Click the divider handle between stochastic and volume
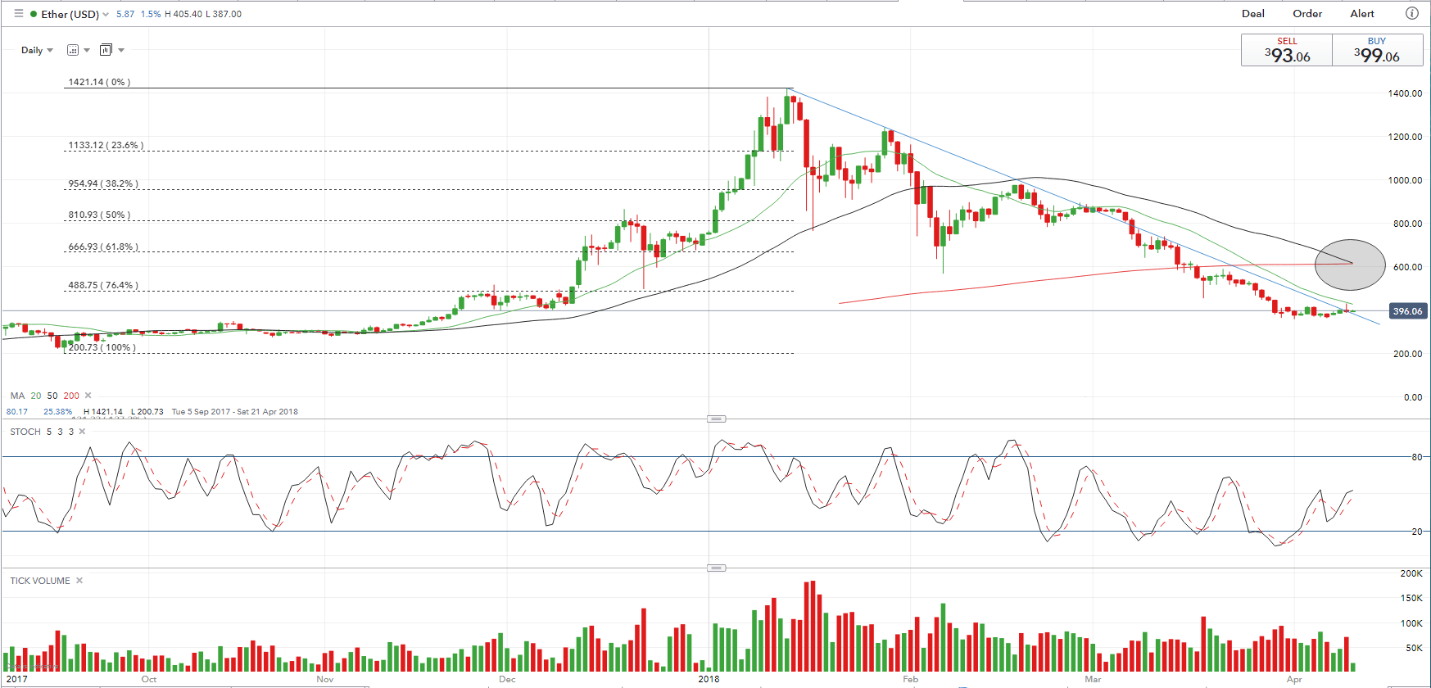 click(716, 568)
